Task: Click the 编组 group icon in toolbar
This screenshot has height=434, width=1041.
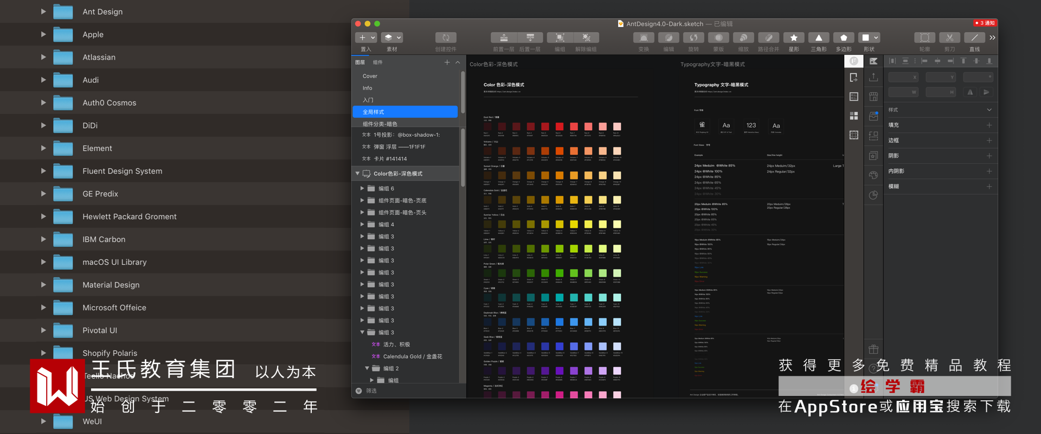Action: [560, 37]
